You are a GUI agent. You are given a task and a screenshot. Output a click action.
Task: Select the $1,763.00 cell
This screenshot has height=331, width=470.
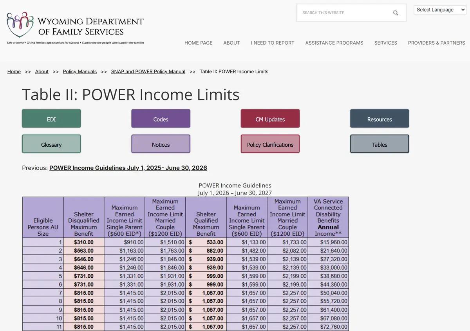[x=165, y=251]
